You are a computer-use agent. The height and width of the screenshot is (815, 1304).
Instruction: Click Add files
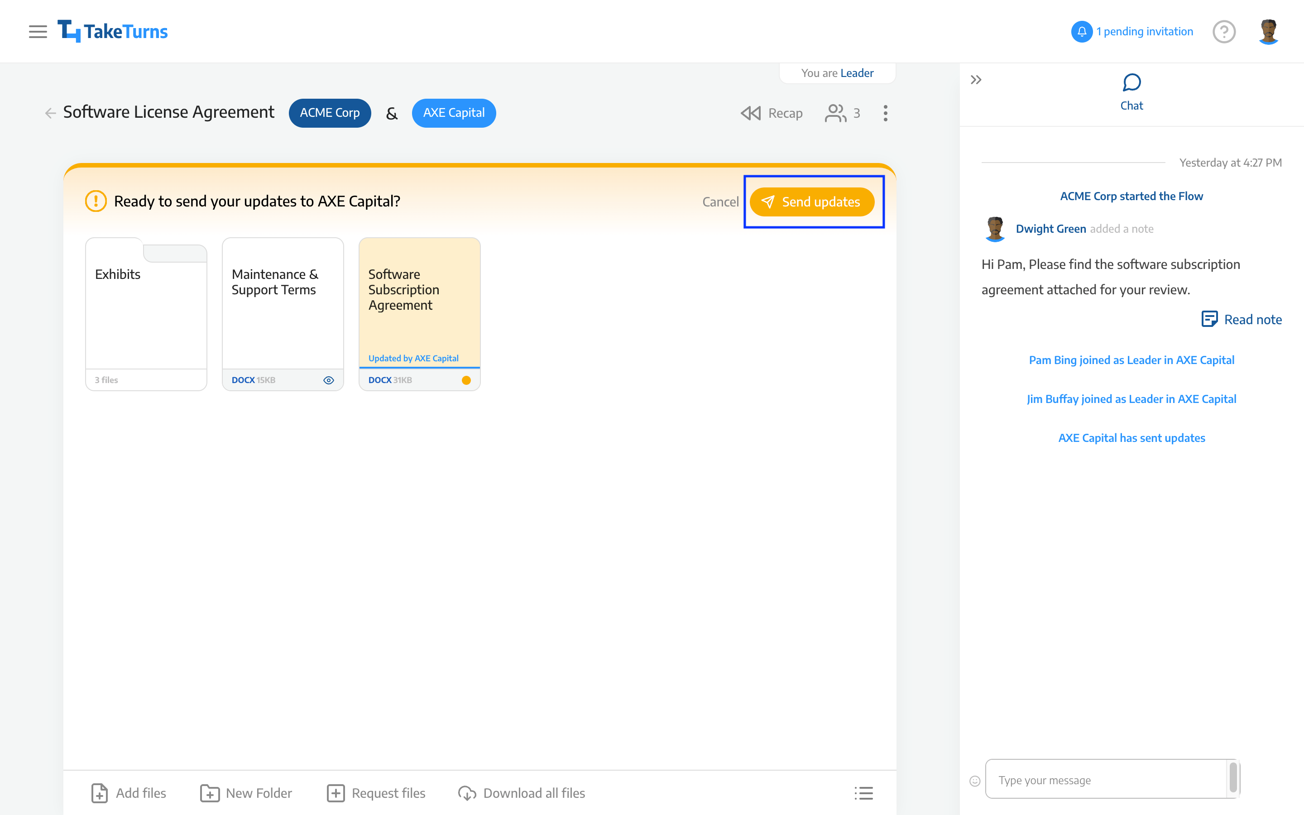click(x=129, y=793)
